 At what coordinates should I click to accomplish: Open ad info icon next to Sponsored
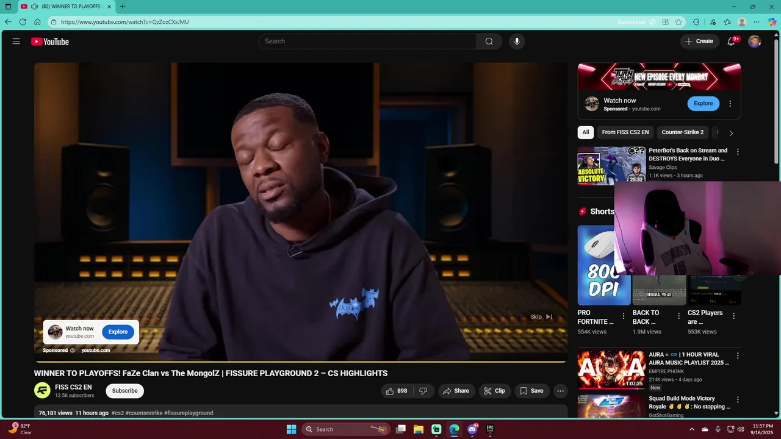72,351
